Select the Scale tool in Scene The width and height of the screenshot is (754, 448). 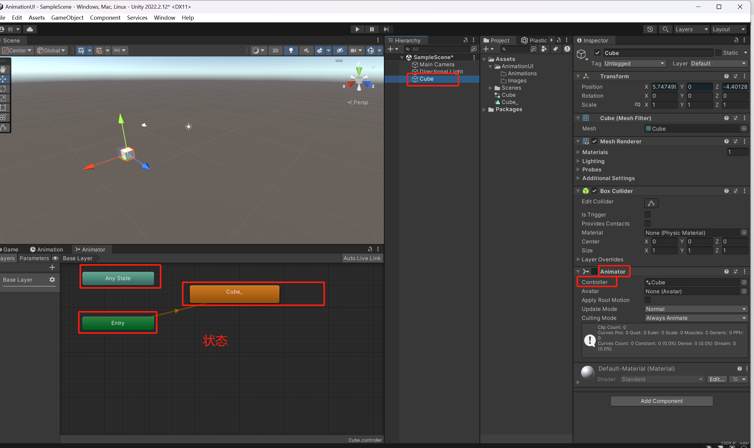4,99
